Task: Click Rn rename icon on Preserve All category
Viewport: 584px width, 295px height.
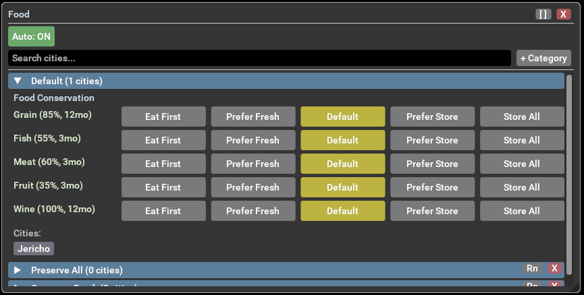Action: (x=532, y=269)
